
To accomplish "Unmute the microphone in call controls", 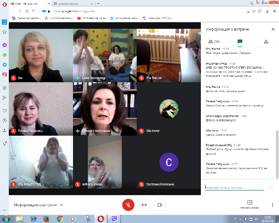I will [128, 204].
